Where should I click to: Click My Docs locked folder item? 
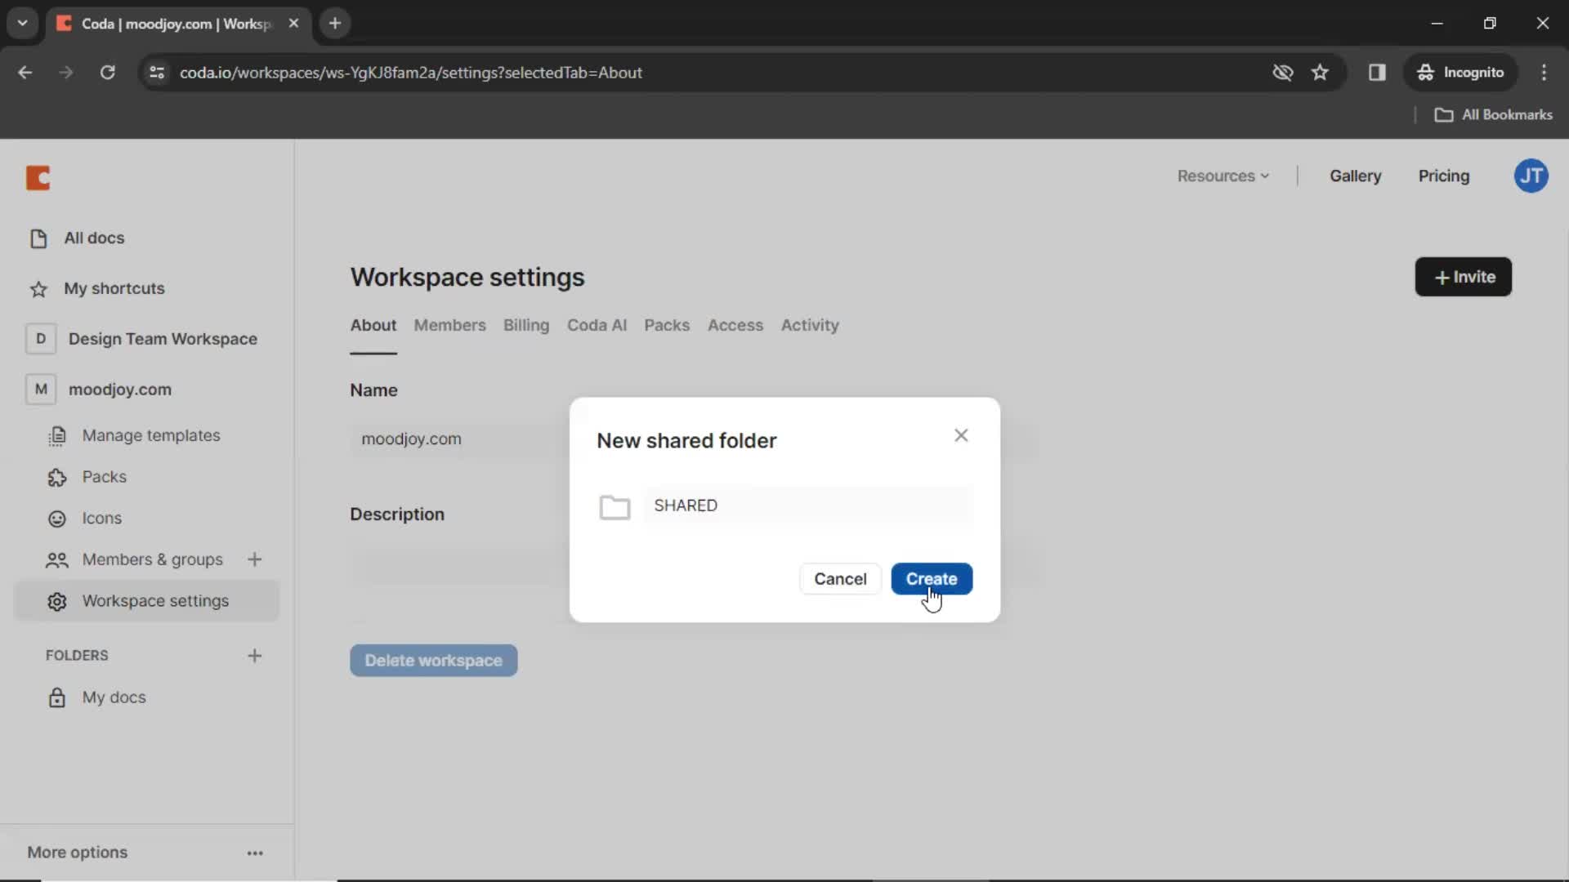tap(113, 697)
